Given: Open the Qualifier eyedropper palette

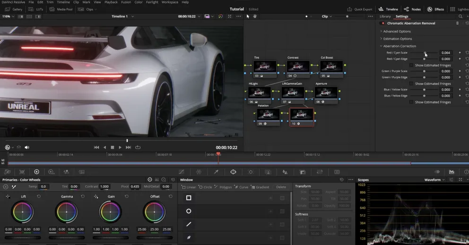Looking at the screenshot, I should coord(216,172).
